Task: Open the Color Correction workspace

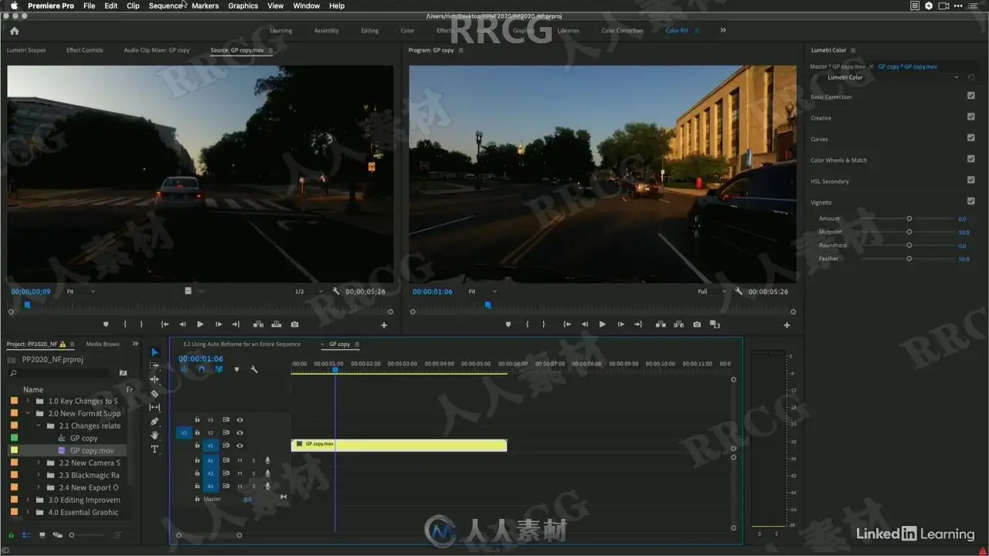Action: click(622, 31)
